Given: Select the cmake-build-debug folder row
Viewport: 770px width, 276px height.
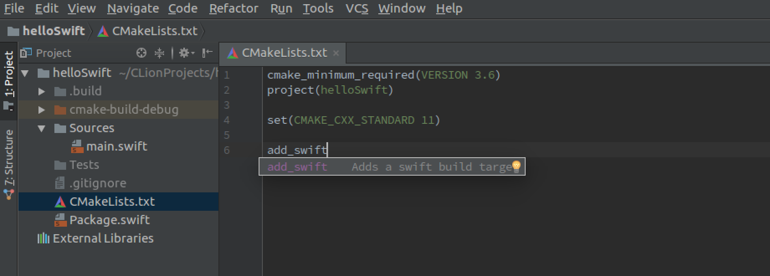Looking at the screenshot, I should click(119, 110).
